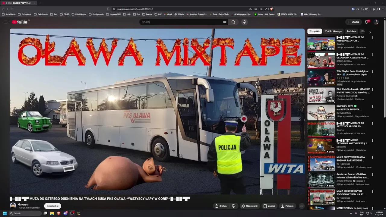Viewport: 386px width, 217px height.
Task: Open more options for the KWIECIEŃ 2026 video
Action: [373, 107]
